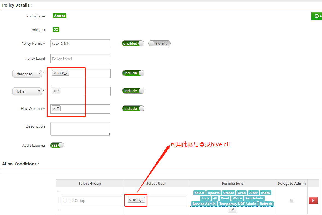Click the Policy Name input field

(80, 43)
